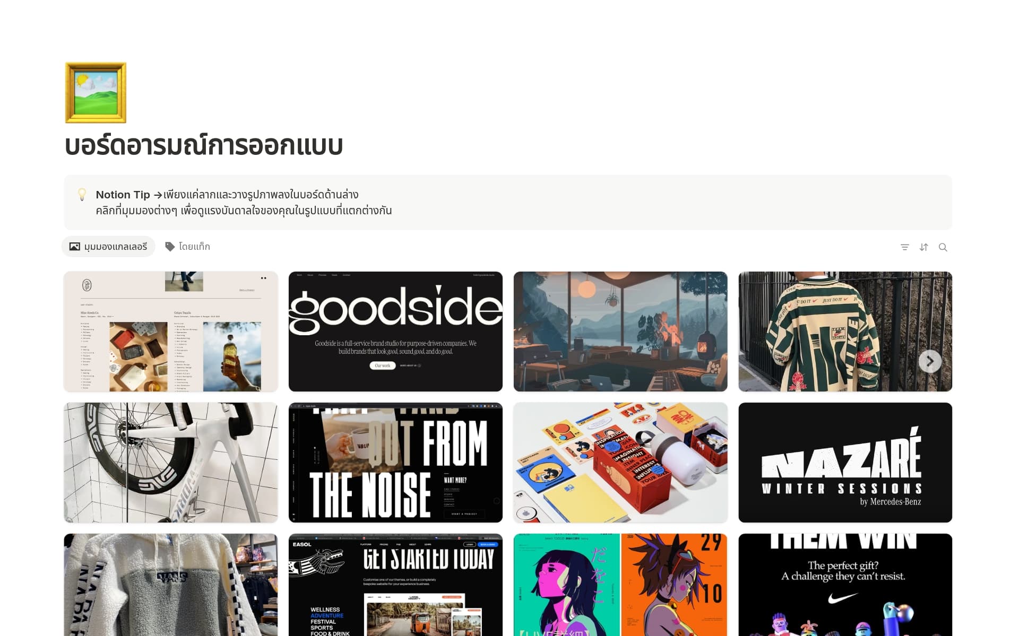Screen dimensions: 1019x636
Task: Open the three-dot menu on the first card
Action: click(x=263, y=278)
